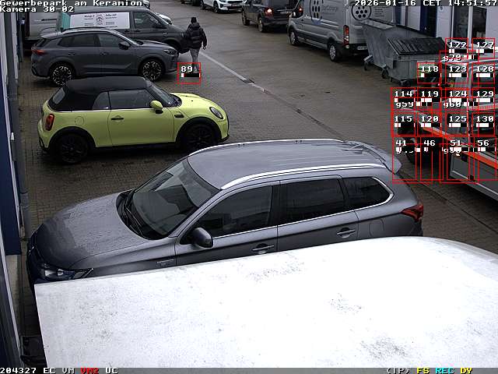Click the white VM status label
Screen dimensions: 498x374
(68, 370)
